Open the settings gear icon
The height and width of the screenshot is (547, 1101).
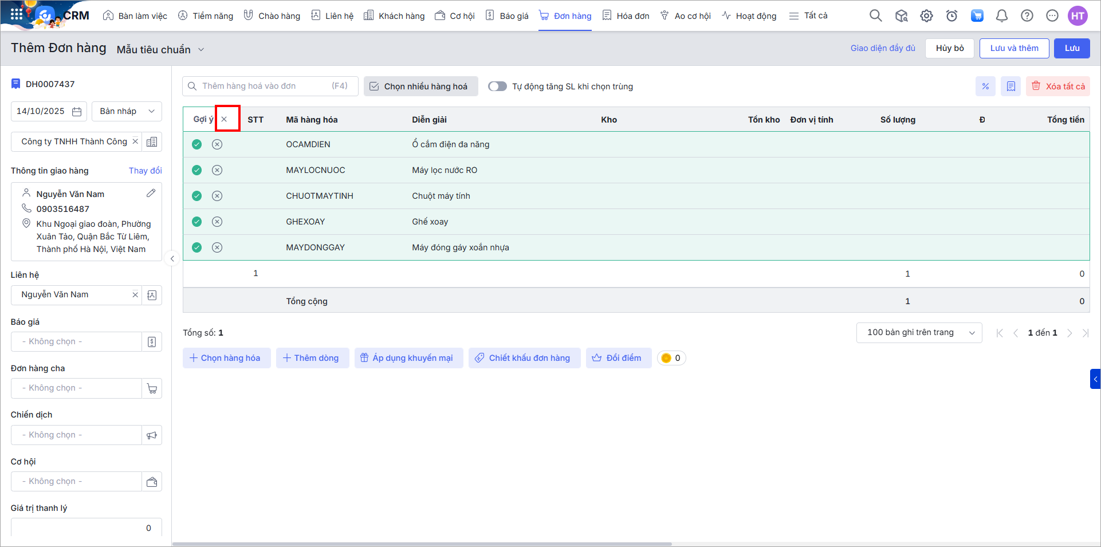pos(926,16)
